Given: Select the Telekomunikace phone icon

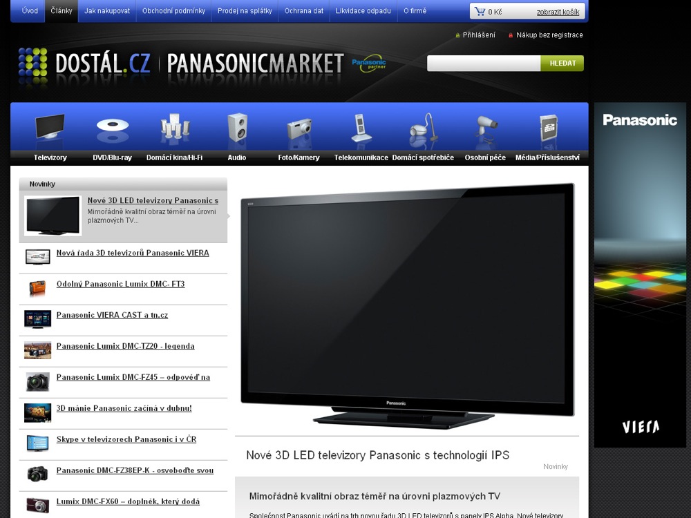Looking at the screenshot, I should click(361, 129).
